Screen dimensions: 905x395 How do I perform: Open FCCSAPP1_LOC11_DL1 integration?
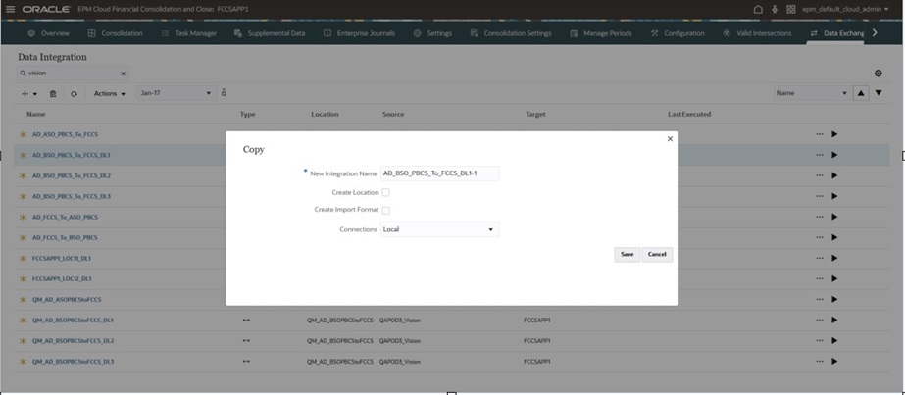(61, 259)
